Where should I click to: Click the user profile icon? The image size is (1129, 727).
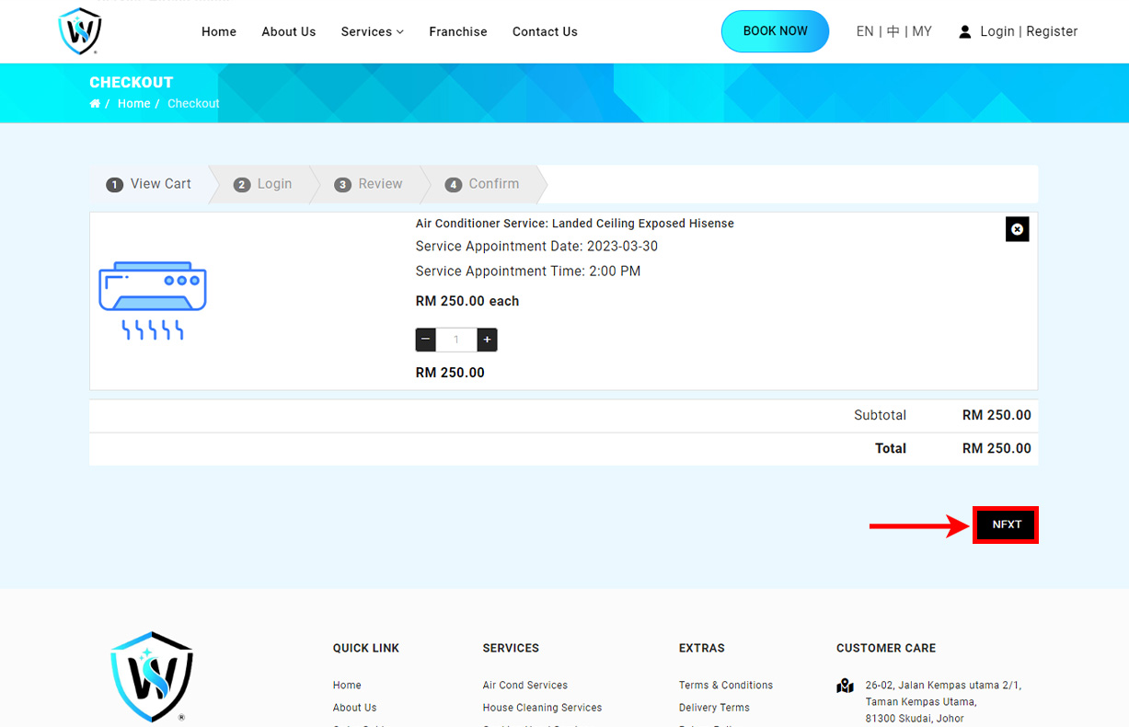pos(964,32)
